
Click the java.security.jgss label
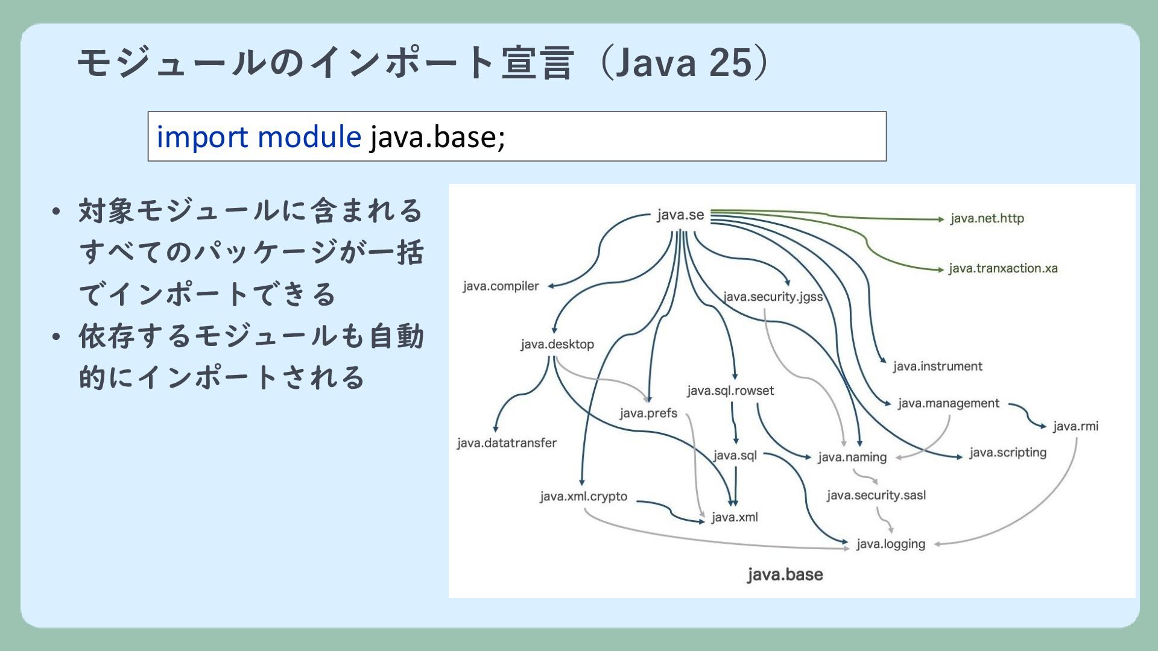(x=773, y=297)
